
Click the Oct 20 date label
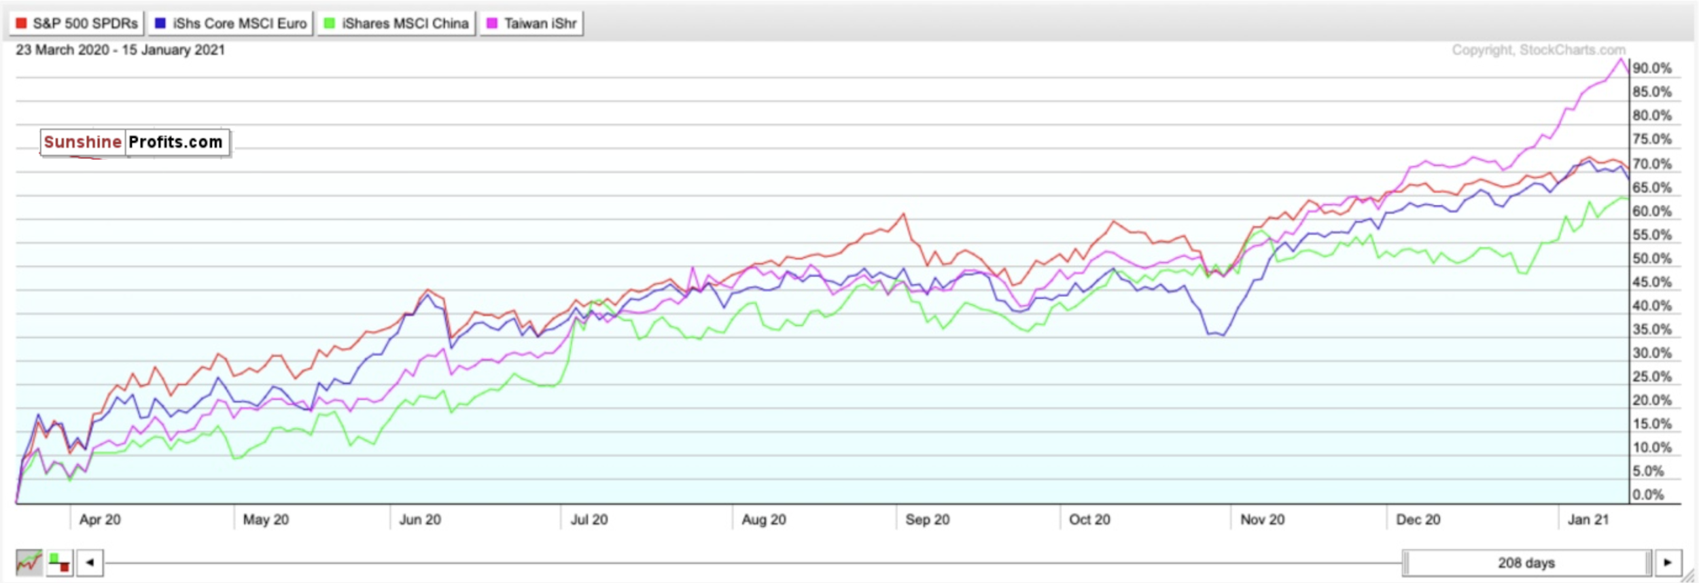1089,519
